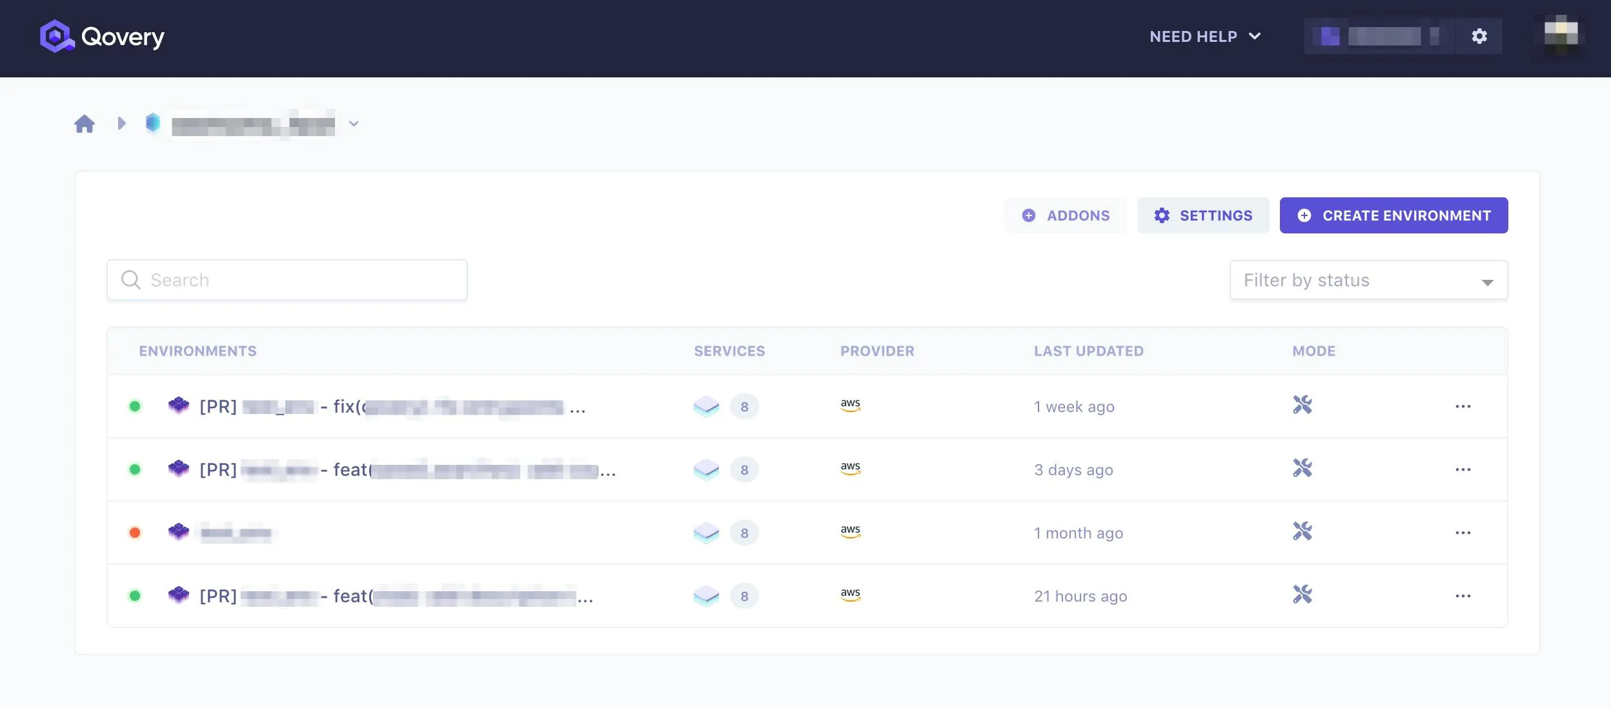1611x708 pixels.
Task: Open the top bar settings gear
Action: click(1479, 36)
